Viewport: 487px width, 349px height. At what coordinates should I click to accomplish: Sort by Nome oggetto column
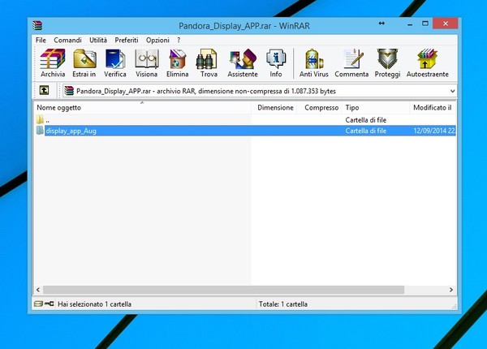142,107
